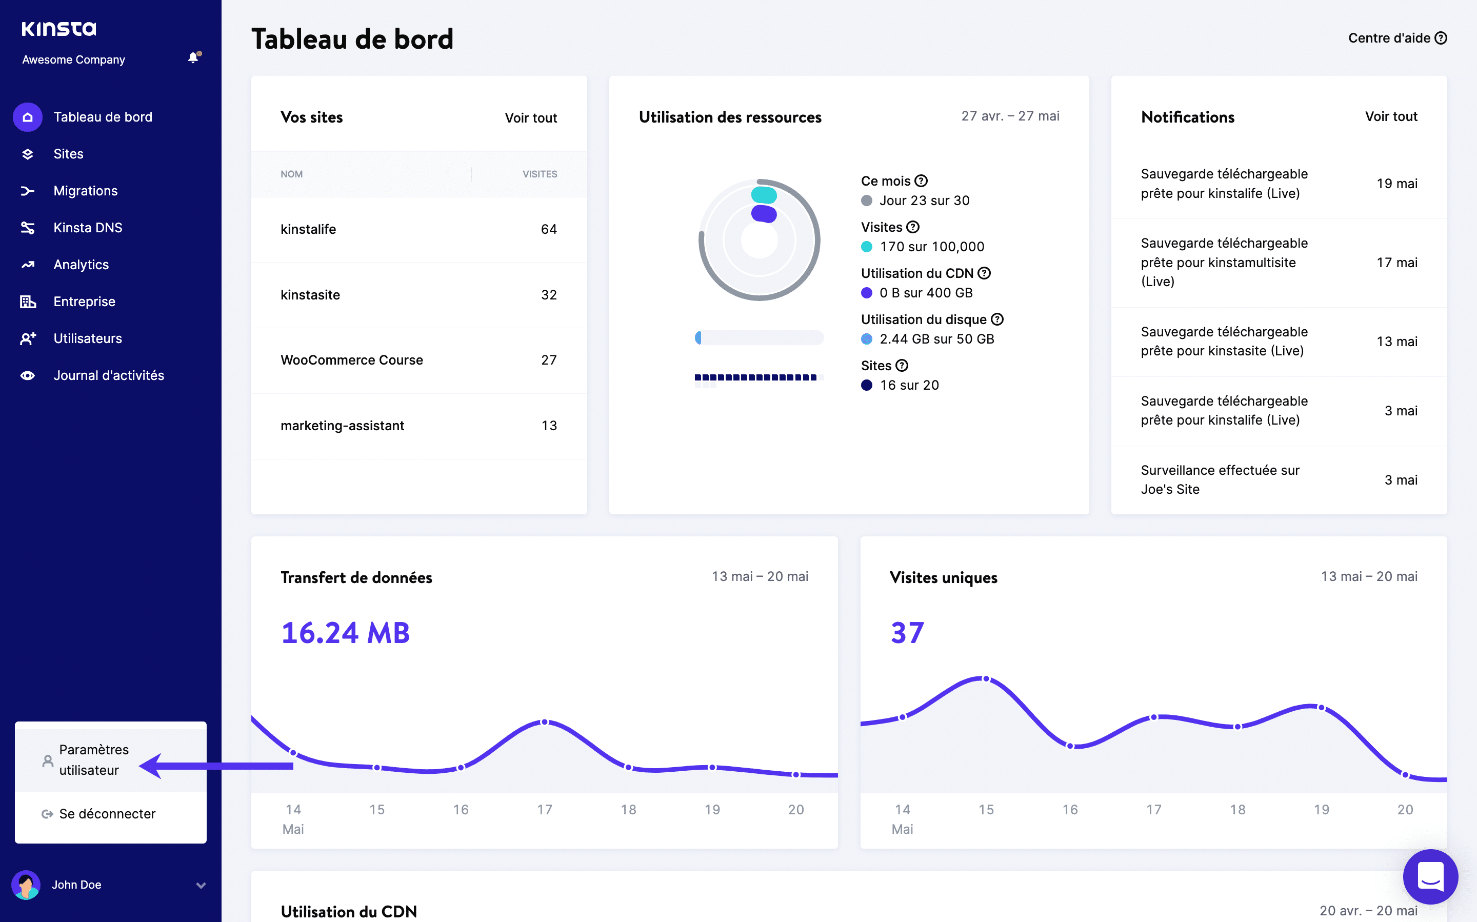Click Se déconnecter to log out
The image size is (1477, 922).
click(107, 814)
